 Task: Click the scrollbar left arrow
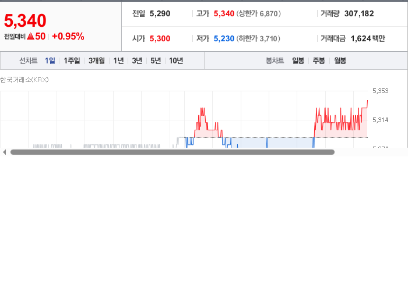(4, 152)
